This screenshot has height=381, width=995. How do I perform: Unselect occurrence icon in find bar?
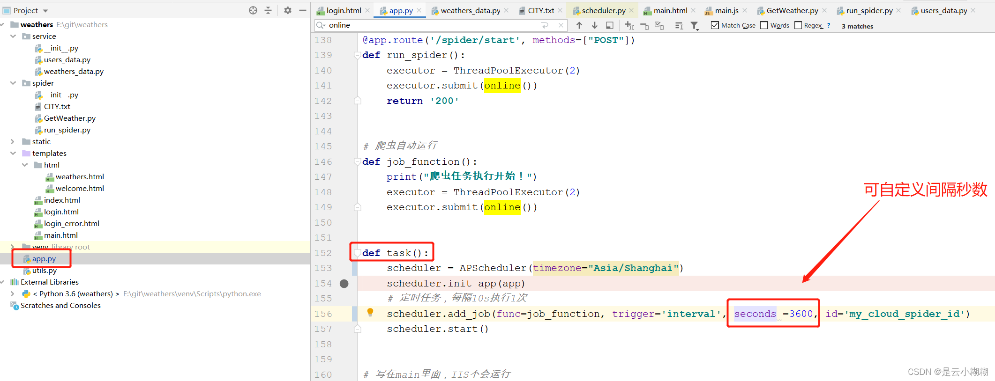(x=644, y=26)
